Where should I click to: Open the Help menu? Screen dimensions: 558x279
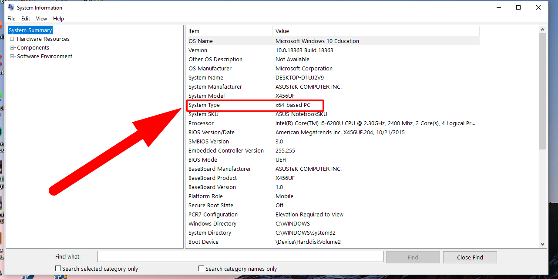tap(58, 19)
